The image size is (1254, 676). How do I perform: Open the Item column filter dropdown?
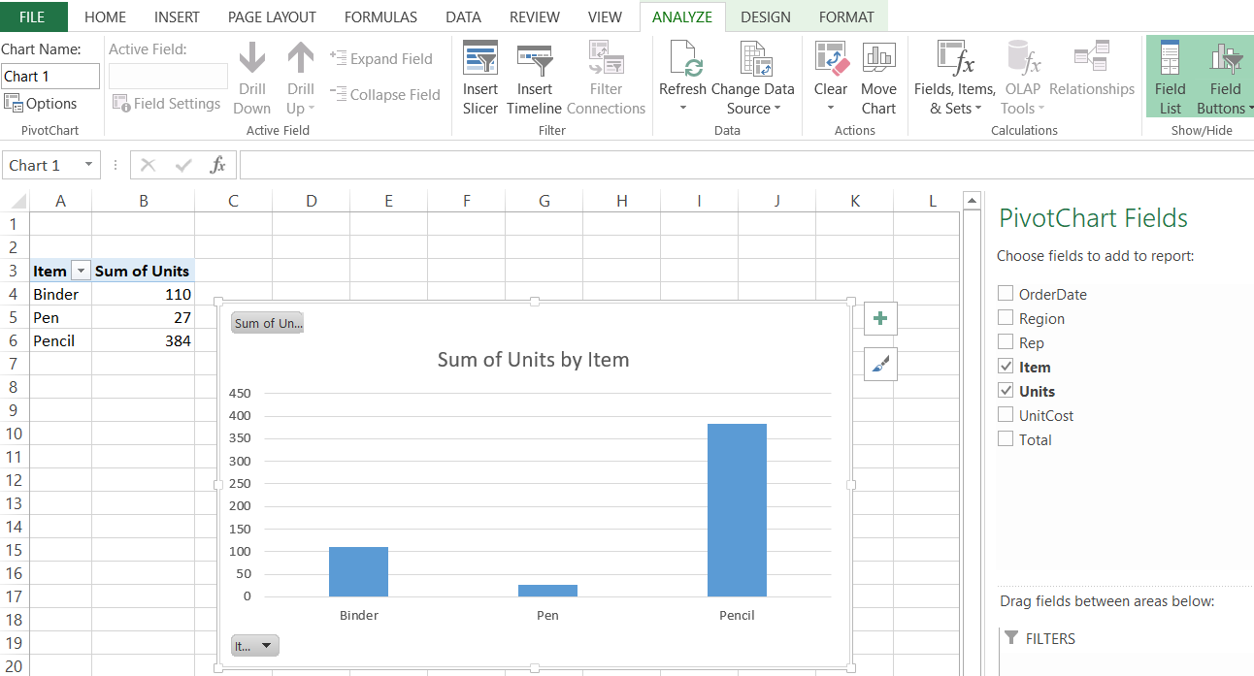[x=80, y=270]
